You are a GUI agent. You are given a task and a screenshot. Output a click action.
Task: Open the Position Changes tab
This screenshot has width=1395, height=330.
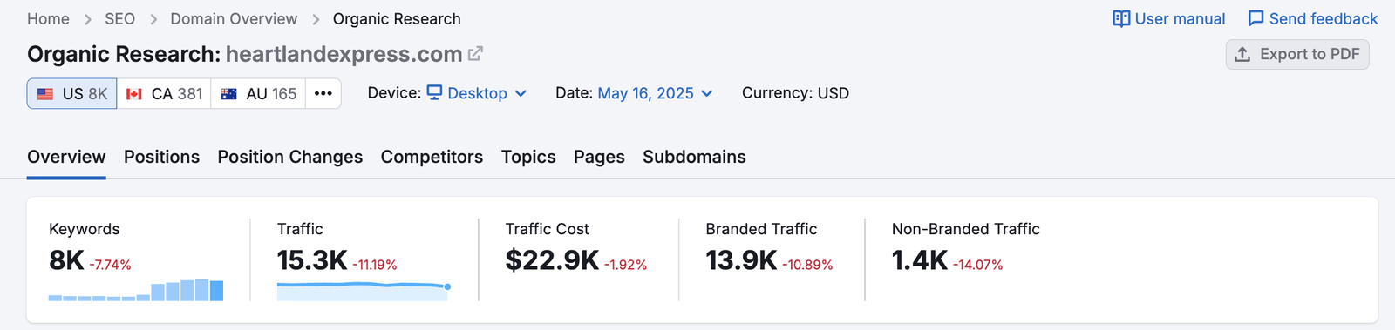click(x=290, y=157)
